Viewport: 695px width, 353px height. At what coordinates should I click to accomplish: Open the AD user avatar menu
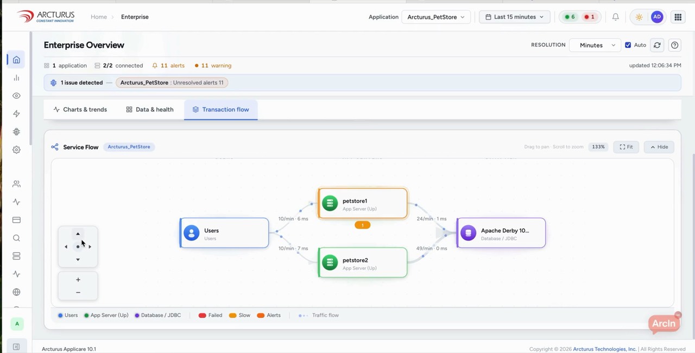pyautogui.click(x=657, y=17)
